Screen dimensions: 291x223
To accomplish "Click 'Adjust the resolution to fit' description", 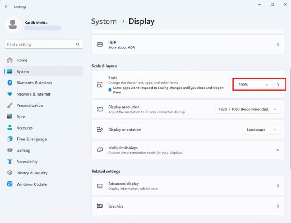I will [x=147, y=112].
